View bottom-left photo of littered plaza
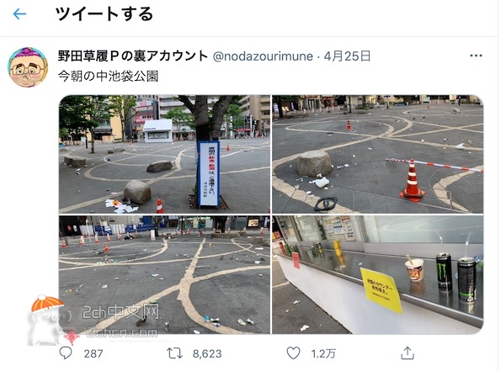Image resolution: width=501 pixels, height=371 pixels. click(164, 275)
